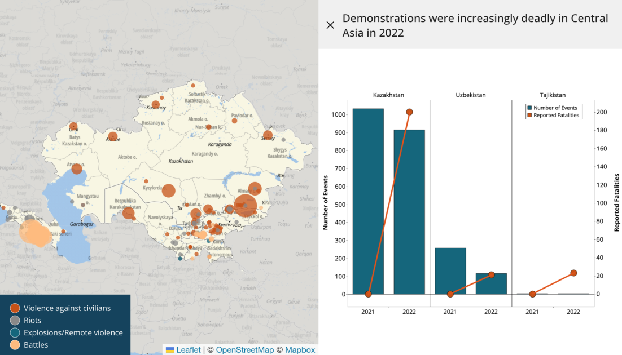Click the Riots legend gray circle
Screen dimensions: 622x355
15,321
